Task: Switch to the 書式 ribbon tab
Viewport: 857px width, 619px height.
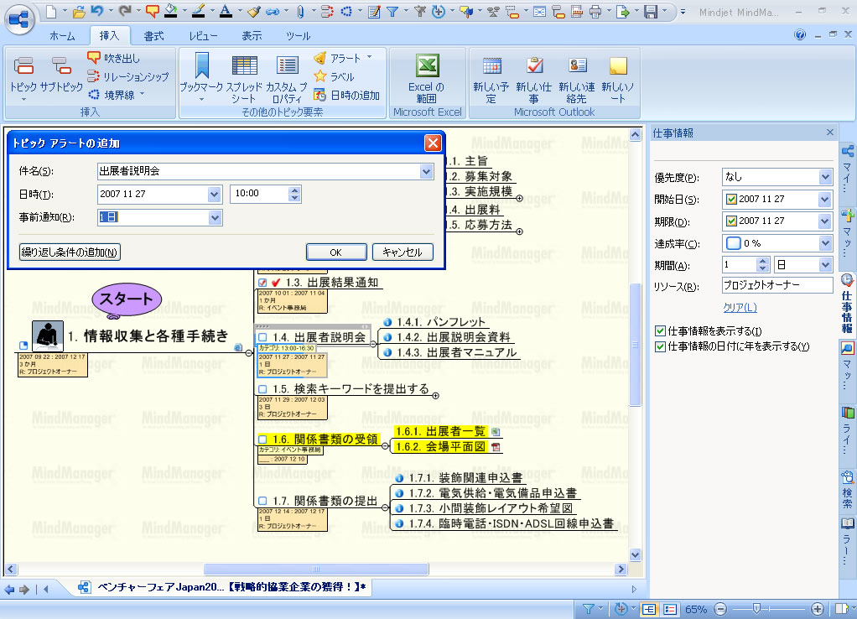Action: [x=153, y=36]
